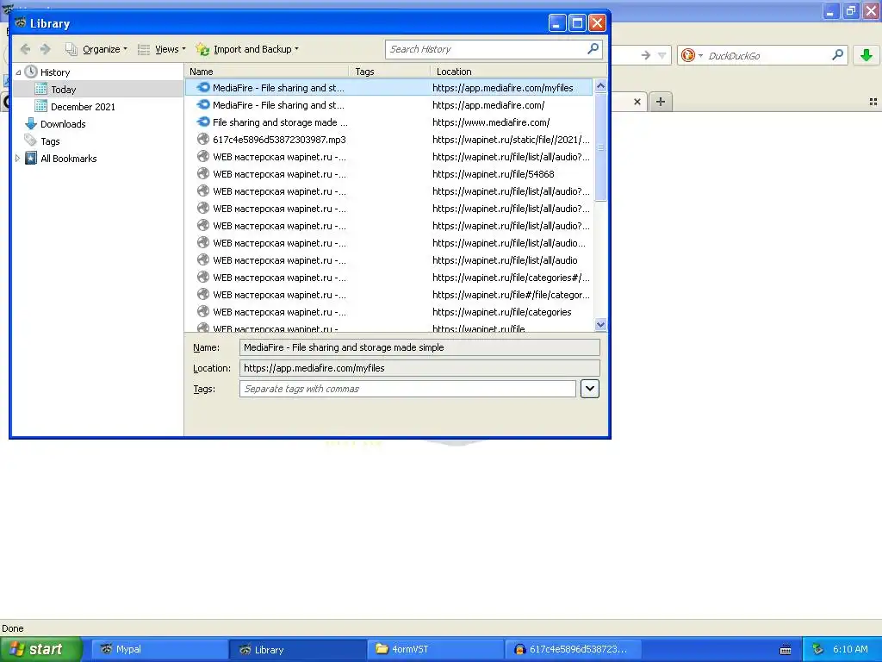Click the MediaFire icon on the myfiles row

pos(203,87)
